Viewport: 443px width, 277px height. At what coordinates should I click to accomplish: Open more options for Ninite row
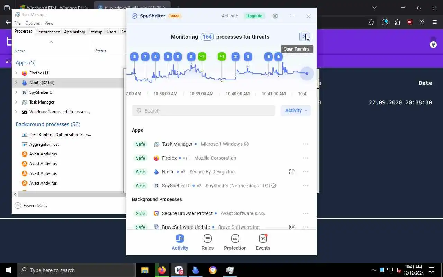click(x=306, y=172)
